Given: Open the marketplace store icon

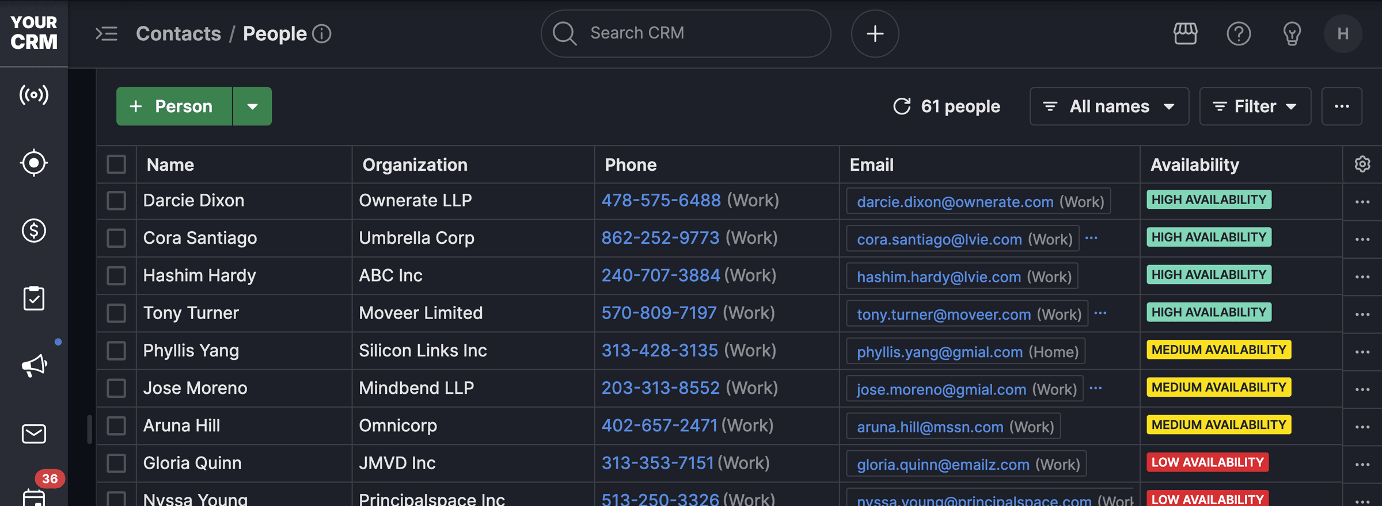Looking at the screenshot, I should tap(1185, 34).
